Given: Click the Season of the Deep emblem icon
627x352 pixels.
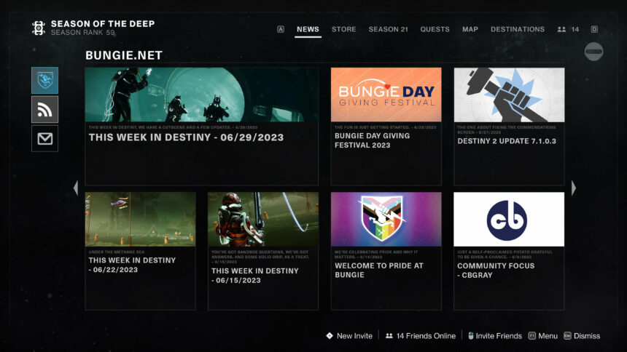Looking at the screenshot, I should click(39, 28).
